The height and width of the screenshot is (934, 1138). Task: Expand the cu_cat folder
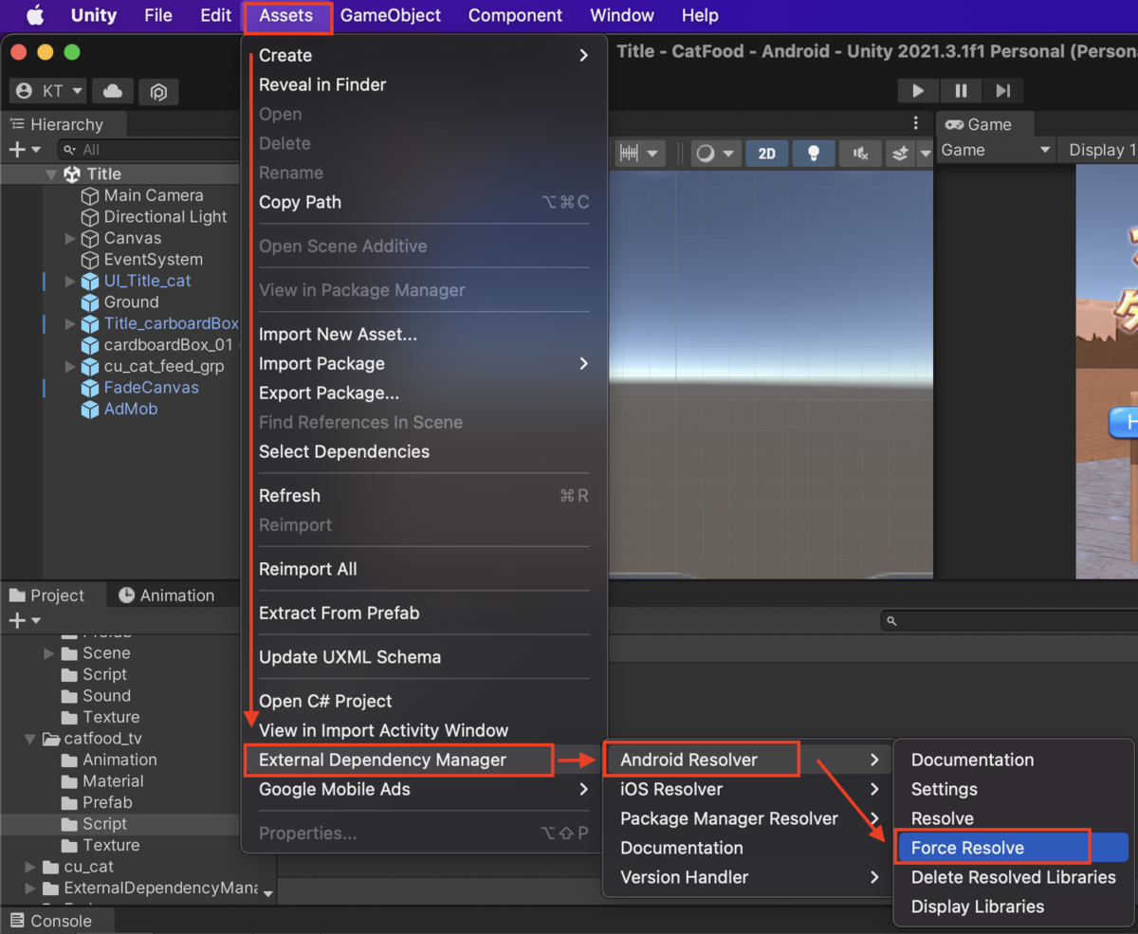coord(31,867)
